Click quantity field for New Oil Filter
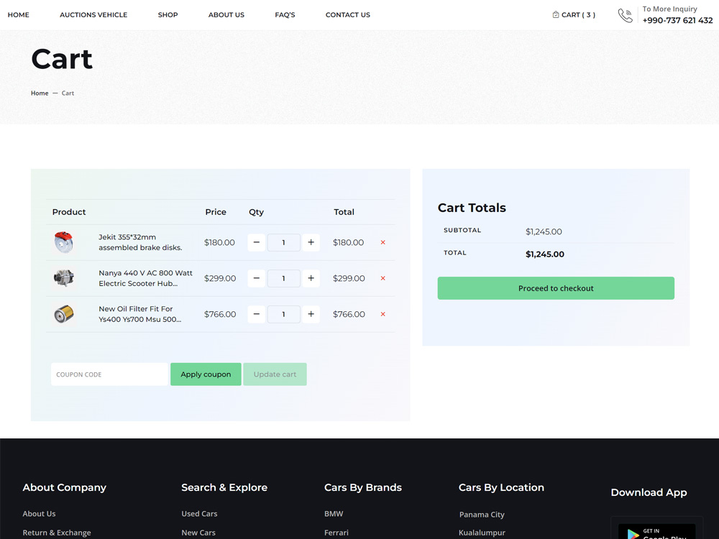719x539 pixels. (284, 314)
